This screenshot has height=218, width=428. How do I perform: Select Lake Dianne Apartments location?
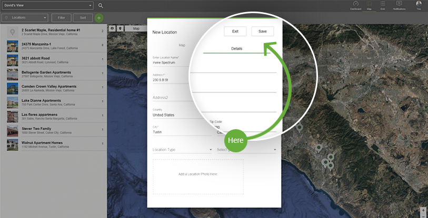click(x=56, y=102)
